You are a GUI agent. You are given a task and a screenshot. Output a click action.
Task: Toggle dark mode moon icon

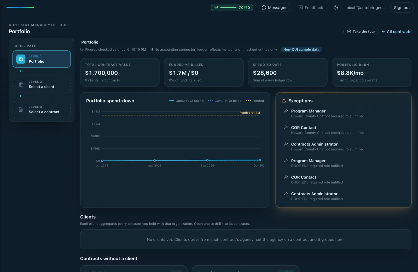(336, 8)
